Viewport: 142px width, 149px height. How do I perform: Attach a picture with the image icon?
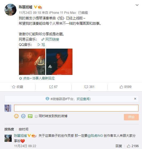tap(30, 116)
